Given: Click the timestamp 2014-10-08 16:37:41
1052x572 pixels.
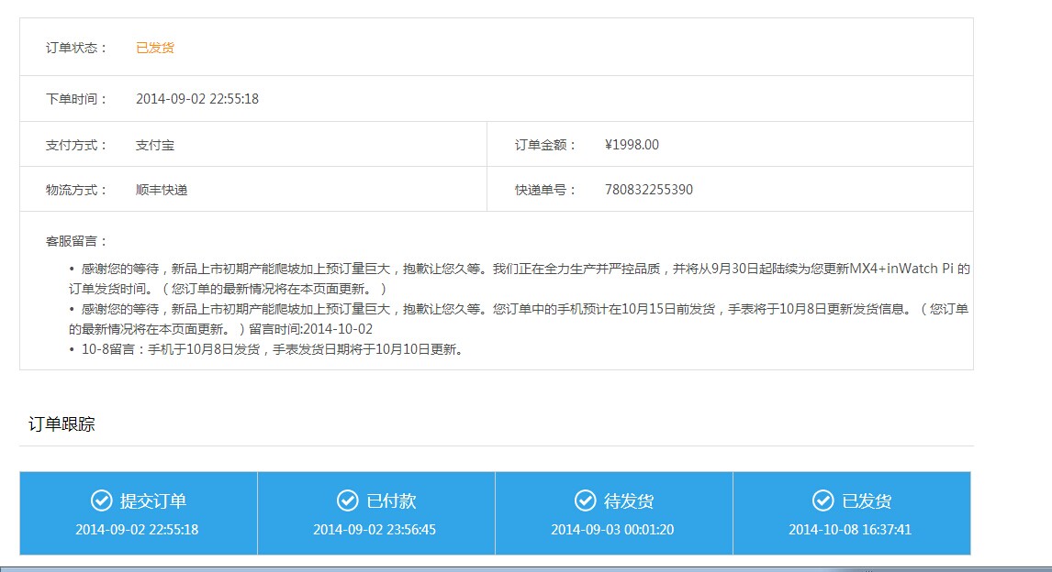Looking at the screenshot, I should 849,529.
